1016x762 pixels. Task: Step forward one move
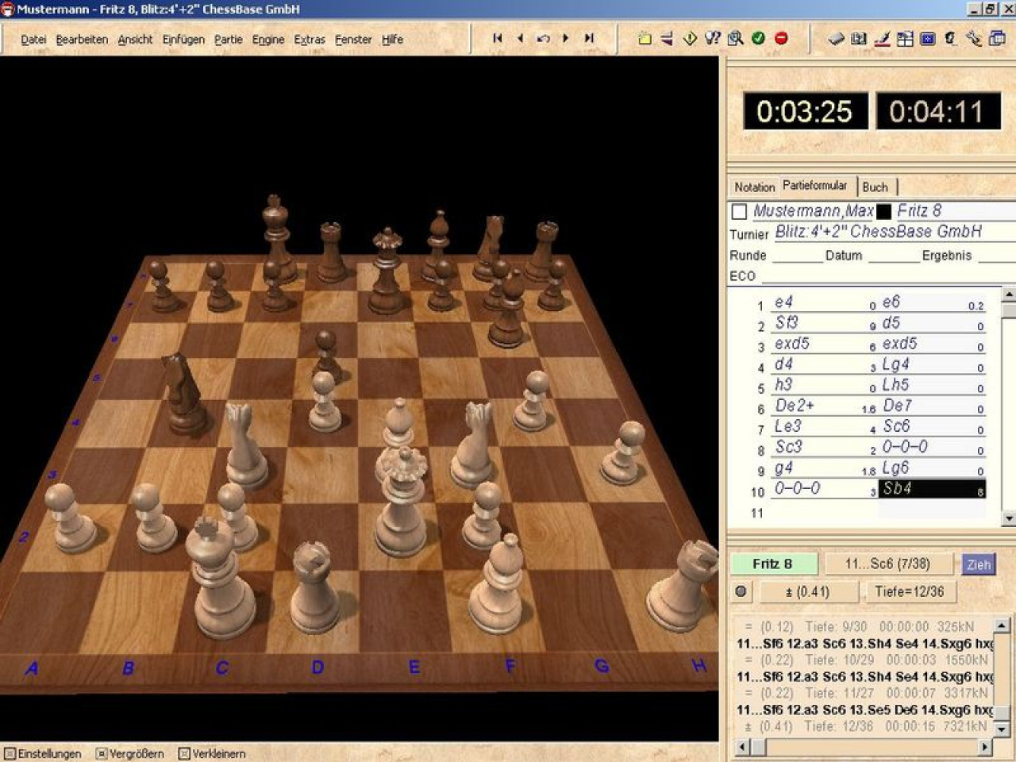coord(566,38)
